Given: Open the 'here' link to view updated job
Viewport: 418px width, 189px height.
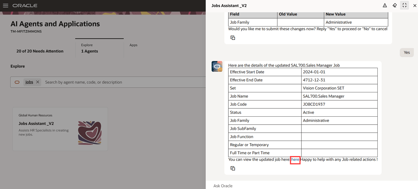Looking at the screenshot, I should point(295,159).
